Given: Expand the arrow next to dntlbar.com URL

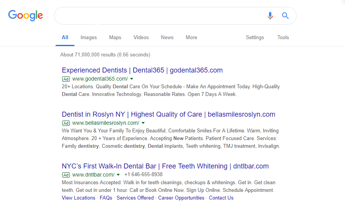Looking at the screenshot, I should pos(118,175).
